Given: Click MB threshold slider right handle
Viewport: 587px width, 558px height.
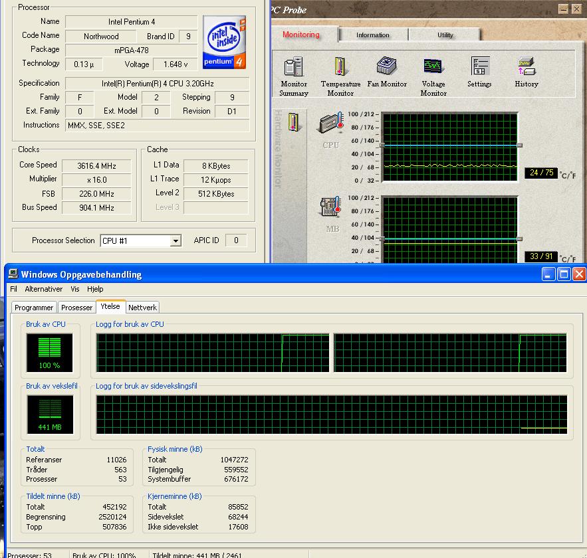Looking at the screenshot, I should 520,238.
